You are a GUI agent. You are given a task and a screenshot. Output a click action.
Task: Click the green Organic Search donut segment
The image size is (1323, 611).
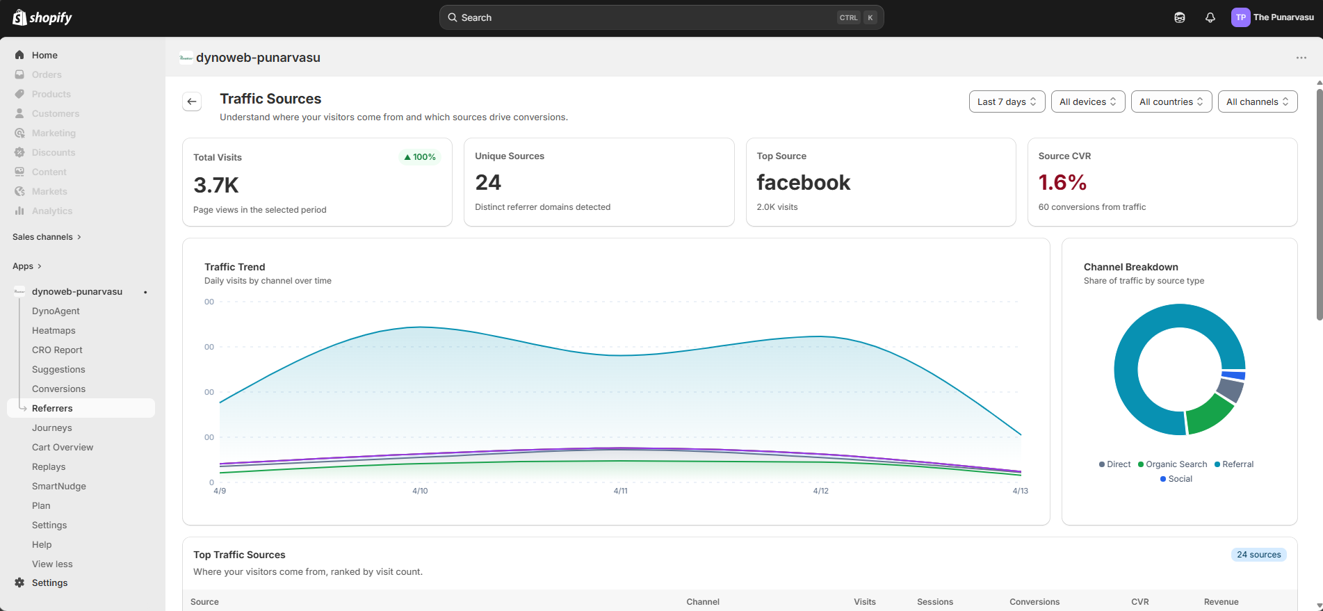[1209, 415]
